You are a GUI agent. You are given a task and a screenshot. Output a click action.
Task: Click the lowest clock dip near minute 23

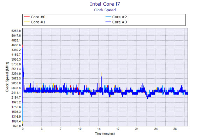coord(147,98)
